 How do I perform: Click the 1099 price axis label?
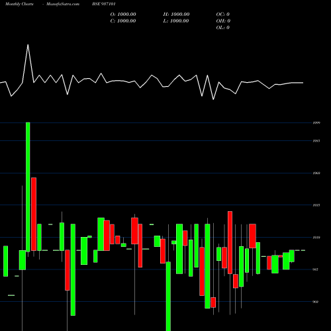coord(316,122)
